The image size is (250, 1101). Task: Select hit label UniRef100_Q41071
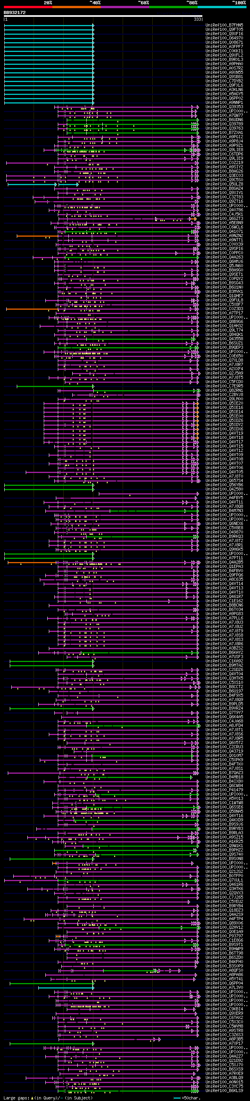(x=224, y=231)
